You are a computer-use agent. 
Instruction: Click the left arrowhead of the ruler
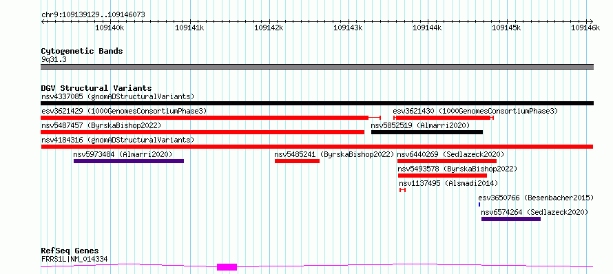43,21
